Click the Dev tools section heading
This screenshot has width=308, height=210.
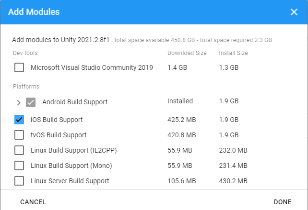(25, 53)
